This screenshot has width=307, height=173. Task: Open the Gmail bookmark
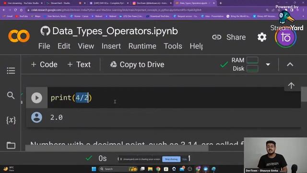point(8,16)
